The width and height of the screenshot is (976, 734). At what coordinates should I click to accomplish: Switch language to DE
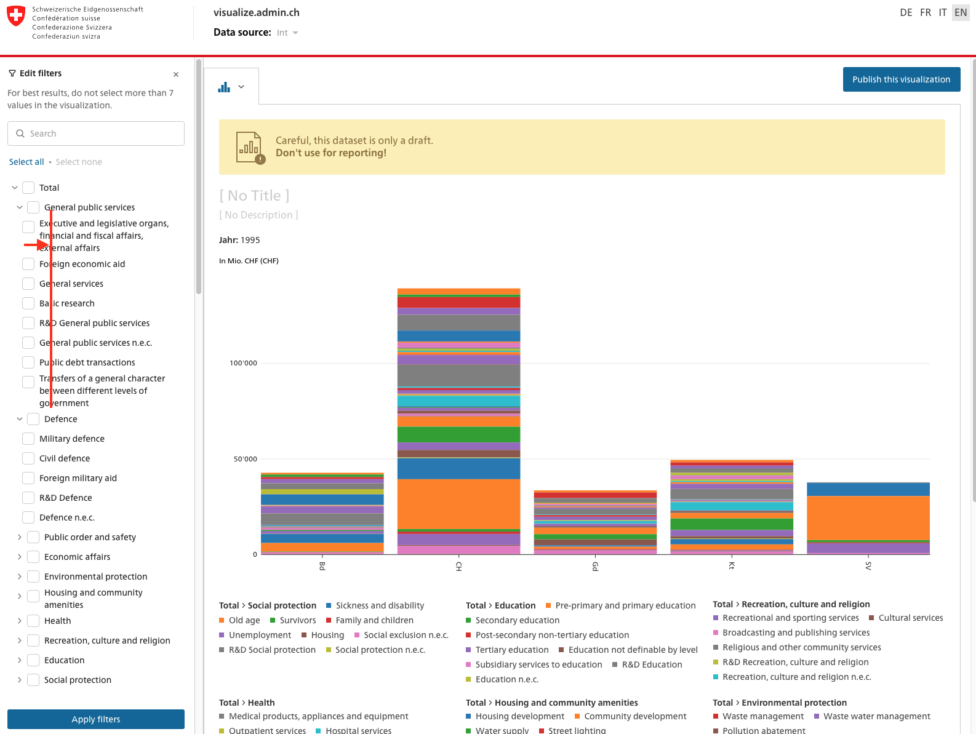pyautogui.click(x=906, y=12)
